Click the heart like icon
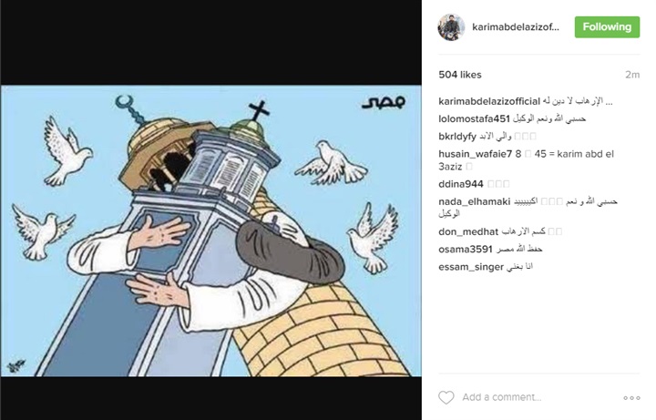Screen dimensions: 656x420 pos(446,397)
